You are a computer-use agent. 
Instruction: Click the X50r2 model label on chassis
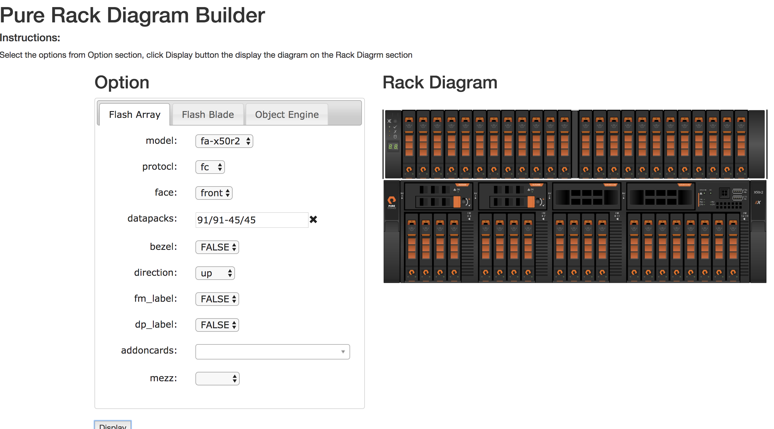(758, 192)
